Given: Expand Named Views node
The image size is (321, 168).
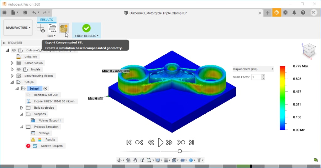Looking at the screenshot, I should pos(12,63).
